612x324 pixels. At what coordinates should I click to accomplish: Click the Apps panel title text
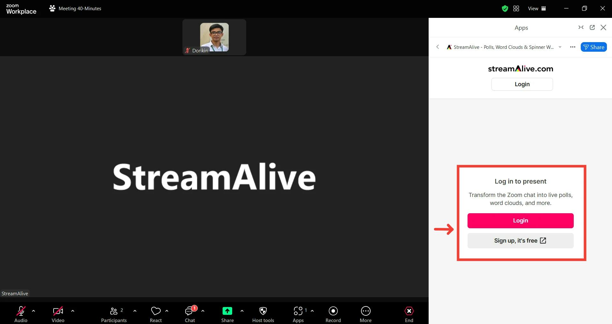[521, 28]
